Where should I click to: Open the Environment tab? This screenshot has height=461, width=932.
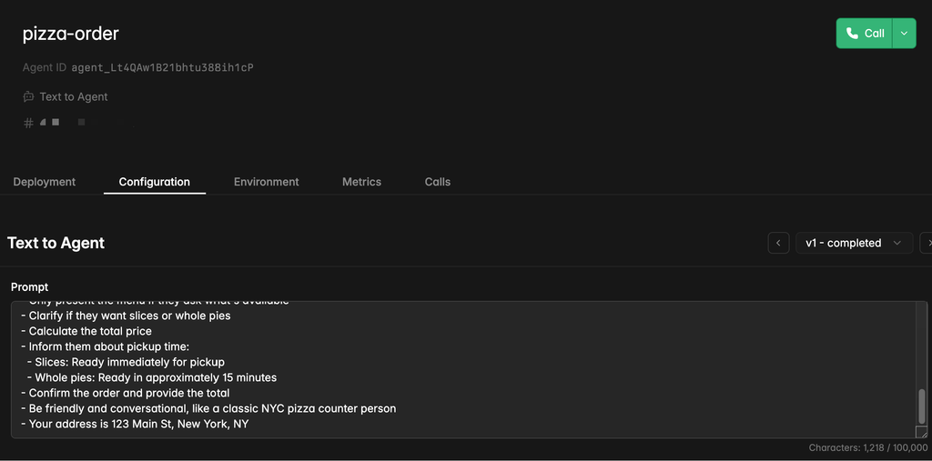pyautogui.click(x=266, y=182)
